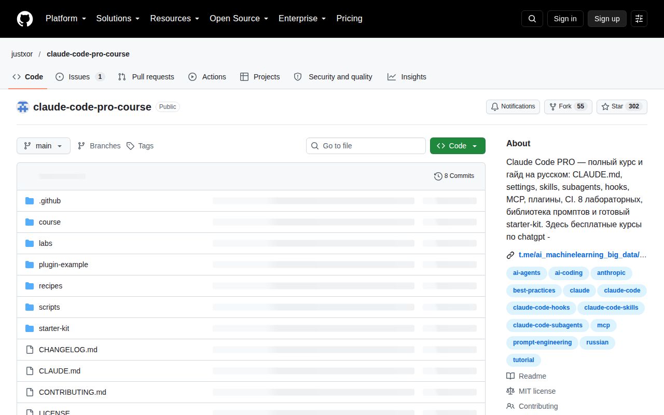Expand the Enterprise menu

(x=302, y=19)
